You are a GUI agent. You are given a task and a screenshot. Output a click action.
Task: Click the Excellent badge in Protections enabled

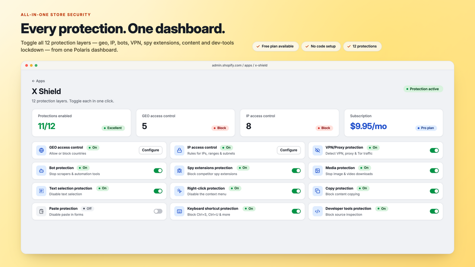click(x=113, y=128)
